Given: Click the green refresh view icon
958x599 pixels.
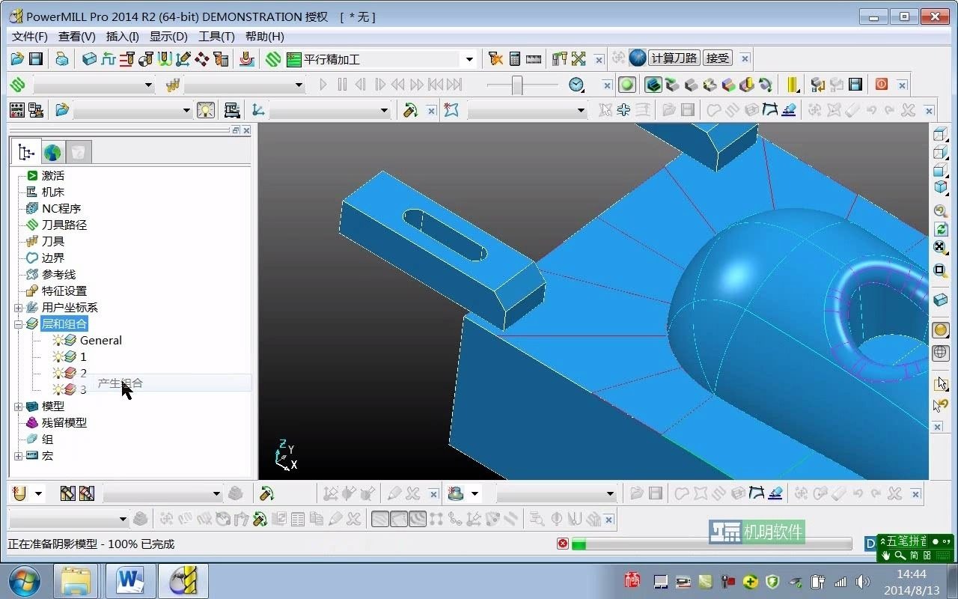Looking at the screenshot, I should (x=941, y=230).
